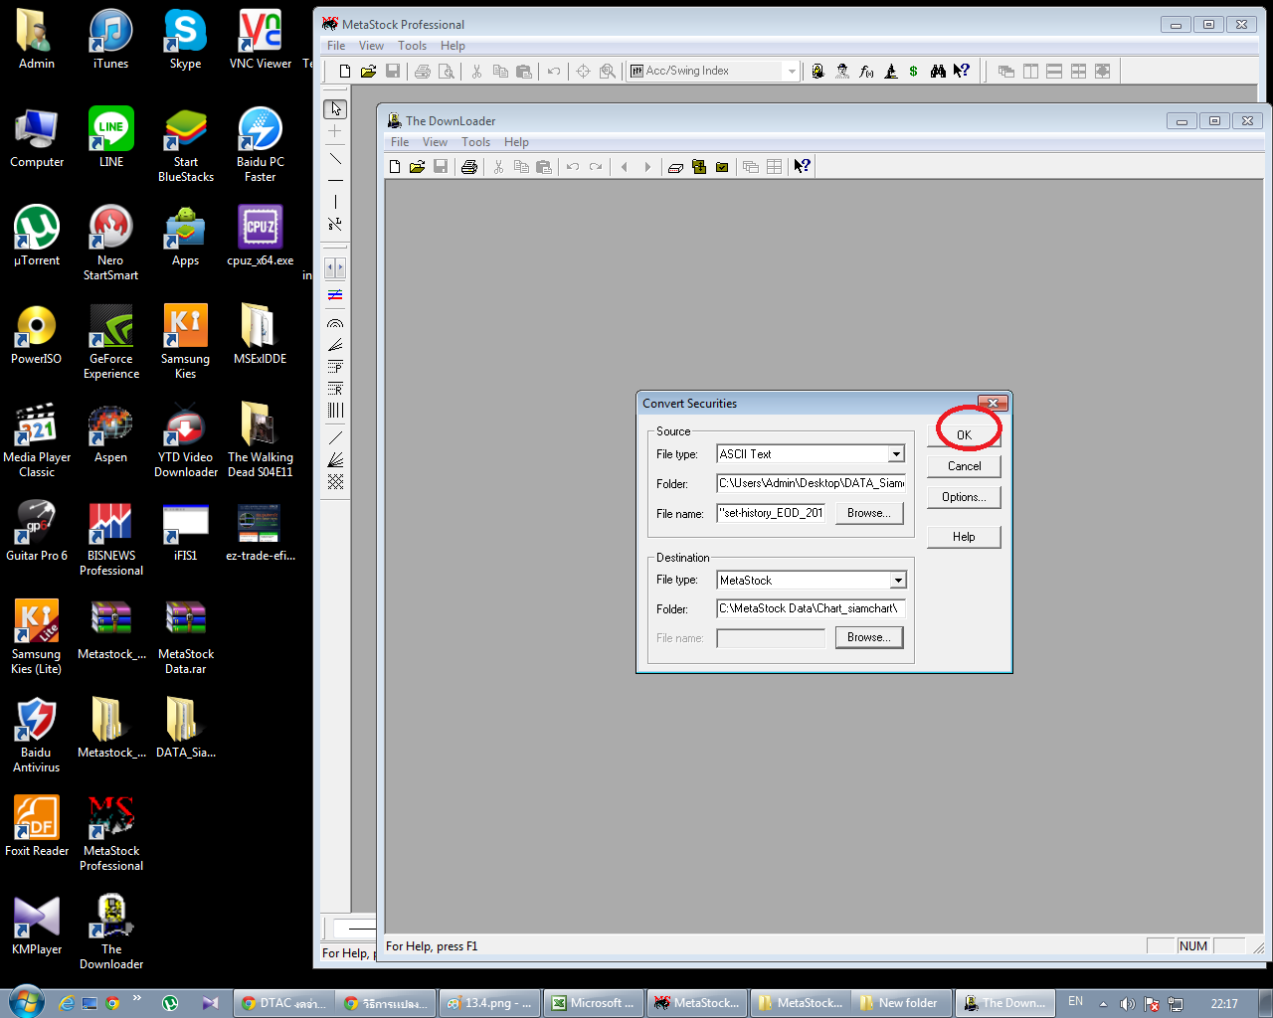Select the Fibonacci fan tool in the sidebar
Viewport: 1273px width, 1018px height.
click(x=335, y=345)
